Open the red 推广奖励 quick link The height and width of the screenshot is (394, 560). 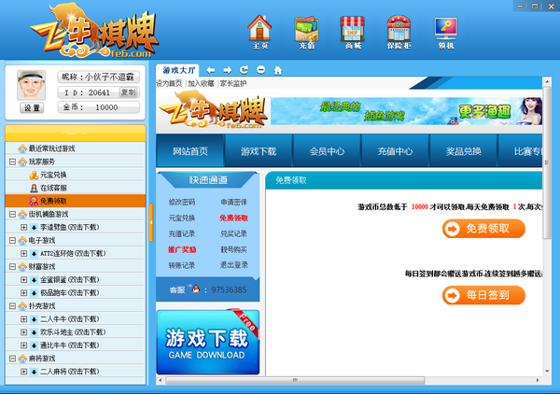pyautogui.click(x=182, y=249)
